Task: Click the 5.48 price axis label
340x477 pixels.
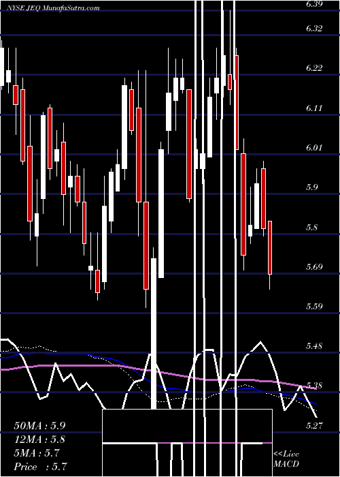Action: tap(313, 346)
